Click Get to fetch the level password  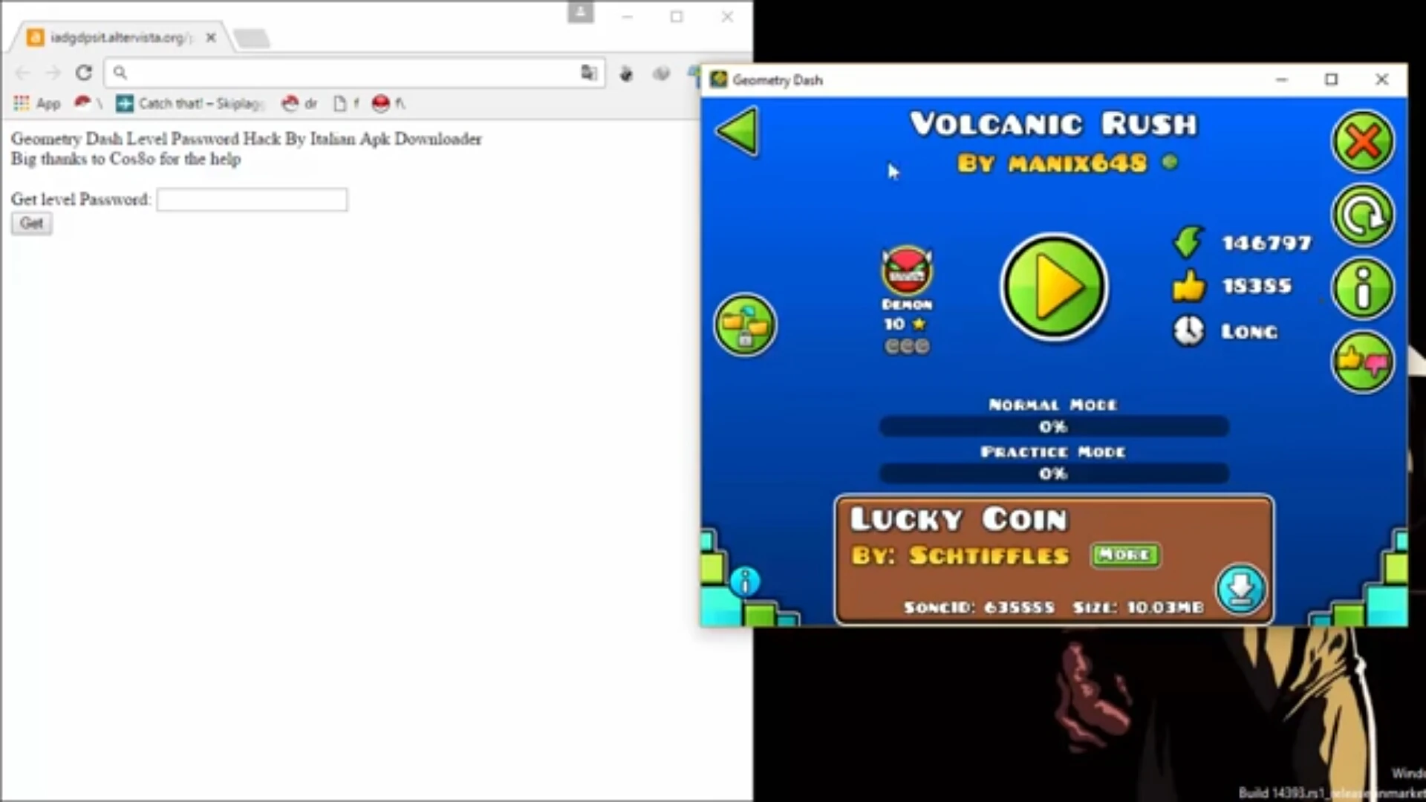coord(30,223)
